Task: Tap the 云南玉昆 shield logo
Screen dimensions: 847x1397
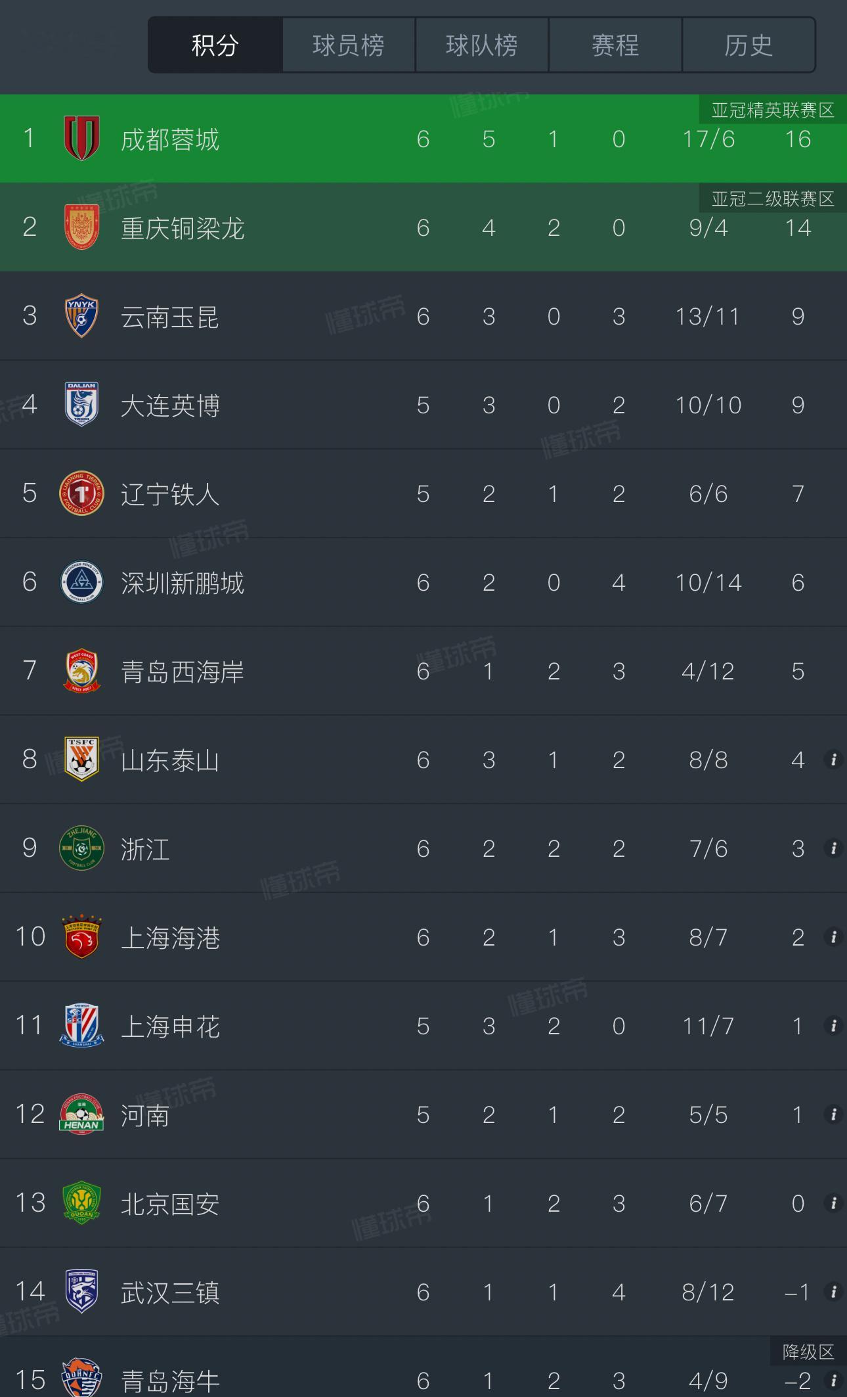Action: [x=81, y=316]
